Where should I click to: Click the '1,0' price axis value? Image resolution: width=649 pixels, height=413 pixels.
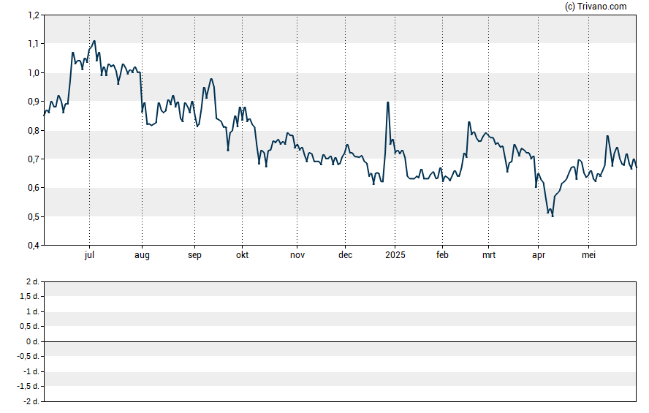[34, 73]
